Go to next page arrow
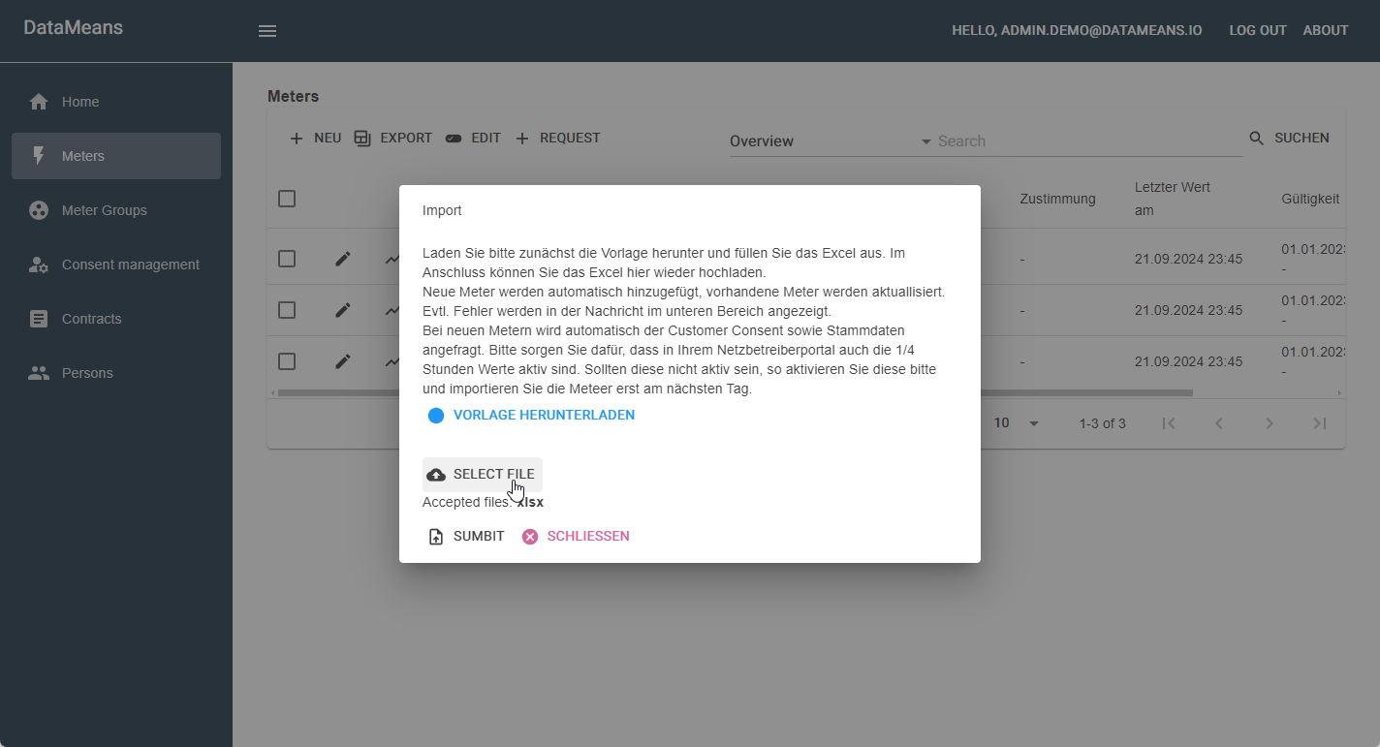This screenshot has height=747, width=1380. pyautogui.click(x=1269, y=423)
